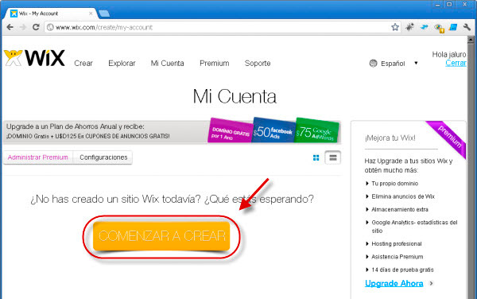This screenshot has width=477, height=299.
Task: Reload the page with refresh icon
Action: click(x=36, y=27)
